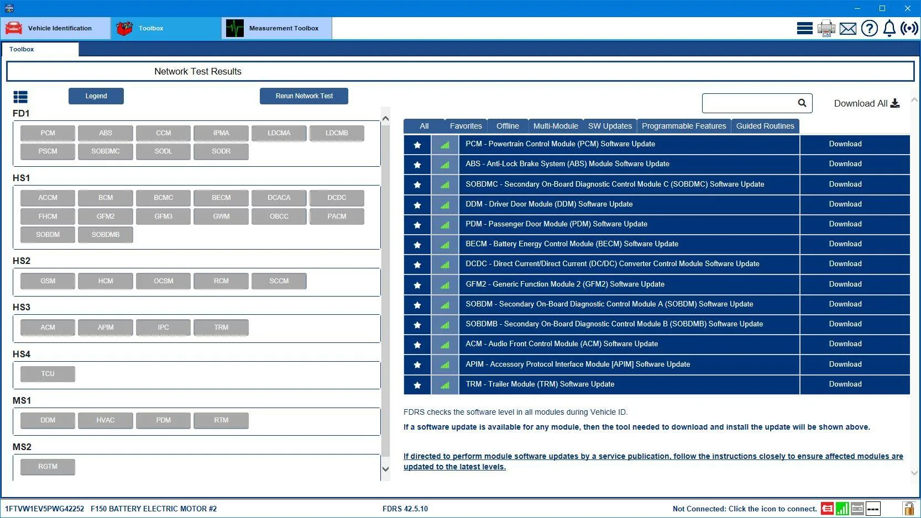Click the dashes voltage box in status bar
The height and width of the screenshot is (518, 921).
coord(873,509)
